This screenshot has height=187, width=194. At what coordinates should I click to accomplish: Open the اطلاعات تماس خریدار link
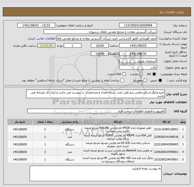click(x=42, y=38)
